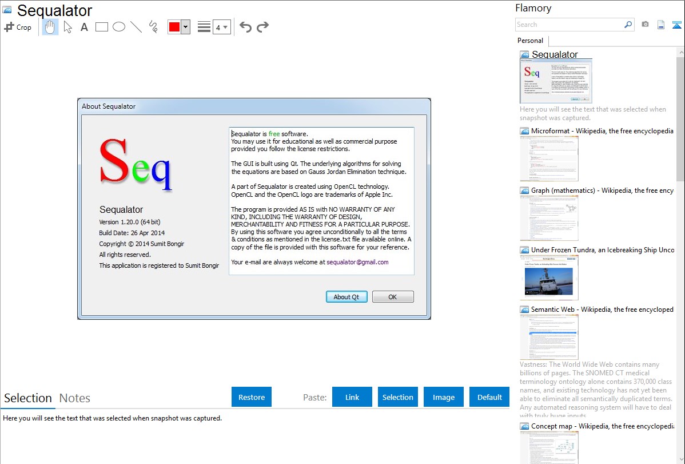Open the Microformat snapshot thumbnail
The image size is (685, 464).
[x=549, y=158]
